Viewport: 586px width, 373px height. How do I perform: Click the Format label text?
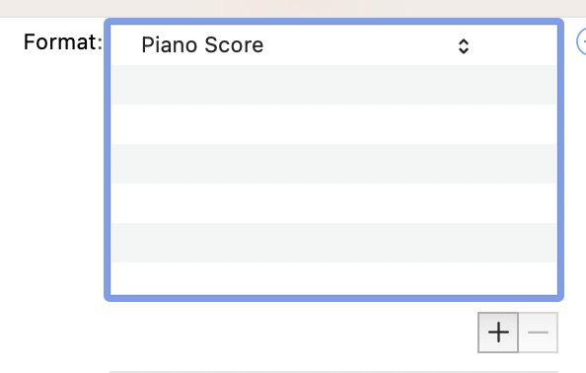click(63, 41)
